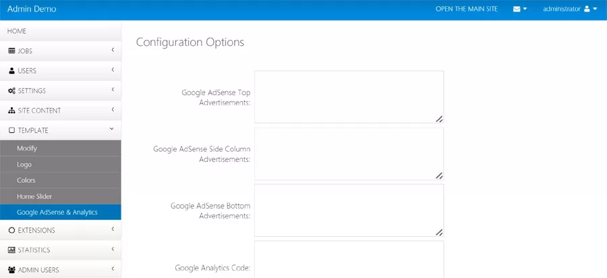Collapse the Template menu chevron
Screen dimensions: 607x278
tap(112, 130)
